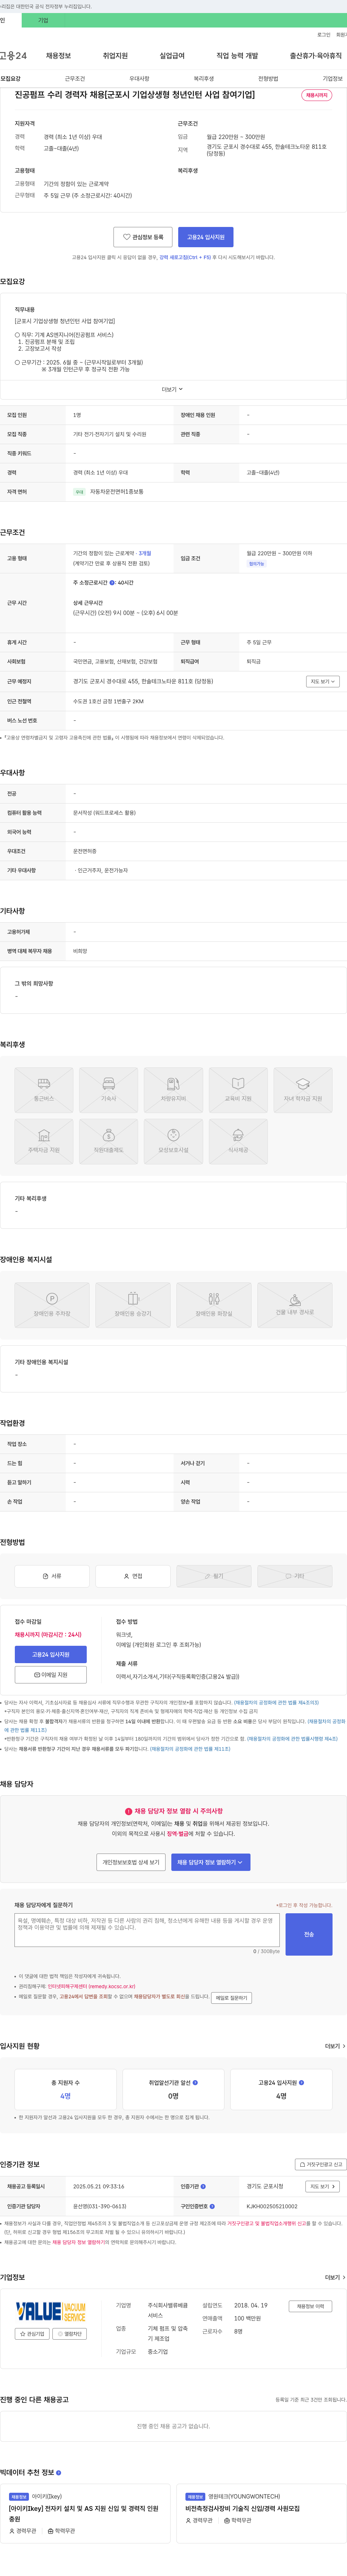347x2576 pixels.
Task: Switch to the 우대사항 tab
Action: pos(139,78)
